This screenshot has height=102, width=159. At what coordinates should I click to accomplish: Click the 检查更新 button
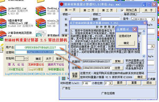point(75,75)
